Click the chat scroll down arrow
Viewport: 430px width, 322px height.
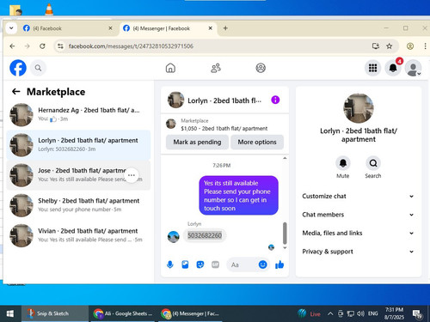tap(285, 248)
